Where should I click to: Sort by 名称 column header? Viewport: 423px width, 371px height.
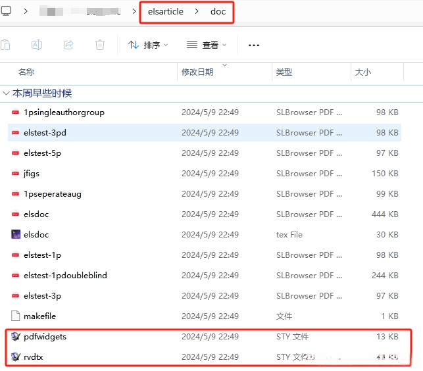pos(26,72)
